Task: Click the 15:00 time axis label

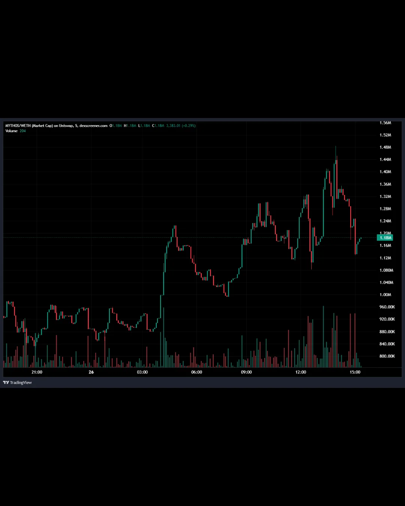Action: click(355, 372)
